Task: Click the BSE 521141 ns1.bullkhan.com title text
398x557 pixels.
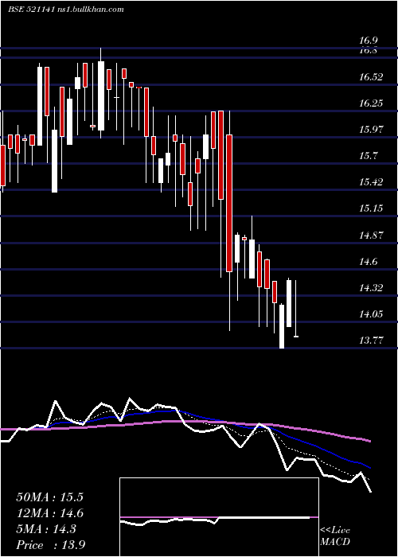Action: 66,10
